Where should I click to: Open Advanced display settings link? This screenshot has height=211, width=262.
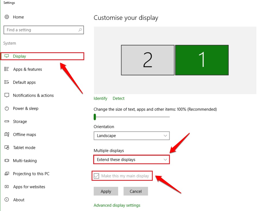(x=117, y=205)
